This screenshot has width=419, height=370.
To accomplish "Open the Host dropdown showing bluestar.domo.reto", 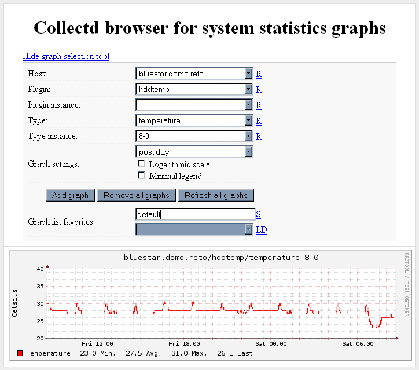I will click(194, 74).
